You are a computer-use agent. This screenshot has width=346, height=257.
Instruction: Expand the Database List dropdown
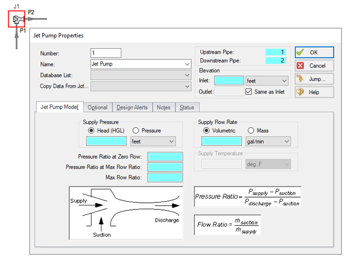click(140, 75)
